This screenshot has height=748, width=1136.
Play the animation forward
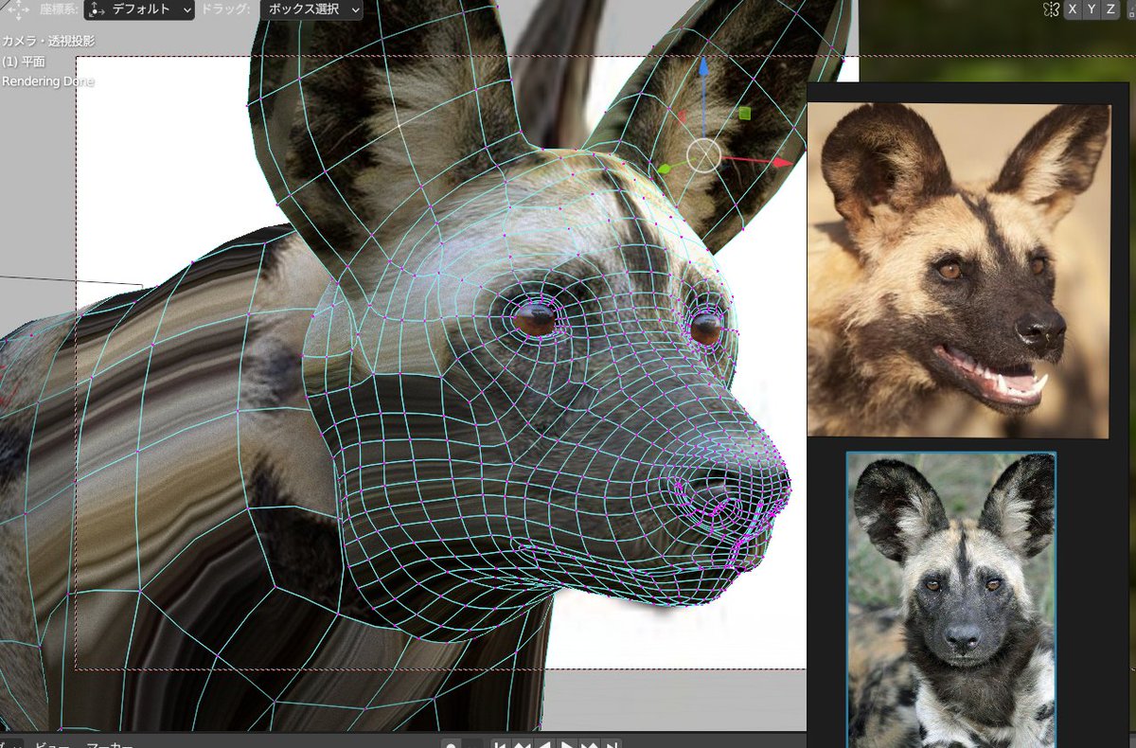click(x=567, y=744)
